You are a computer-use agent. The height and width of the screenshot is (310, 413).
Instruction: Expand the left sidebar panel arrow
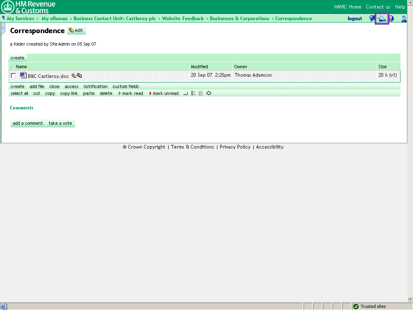[3, 28]
